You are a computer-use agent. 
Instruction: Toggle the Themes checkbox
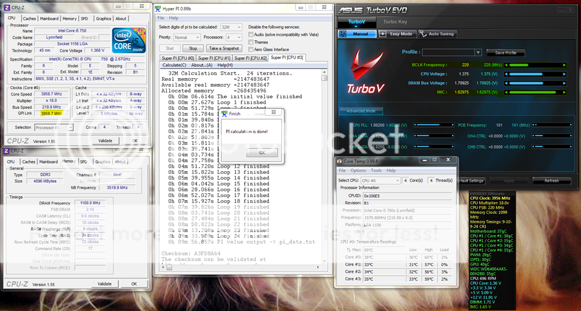251,42
